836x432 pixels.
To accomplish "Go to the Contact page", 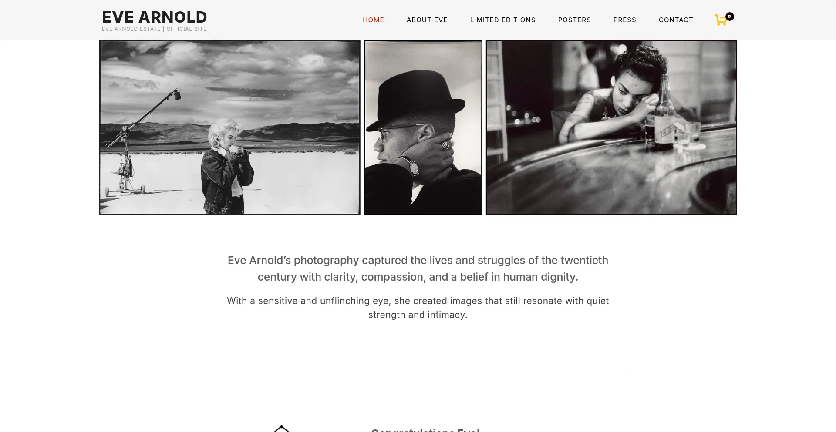I will pyautogui.click(x=676, y=20).
